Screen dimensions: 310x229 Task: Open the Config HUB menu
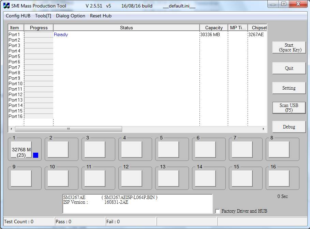18,16
